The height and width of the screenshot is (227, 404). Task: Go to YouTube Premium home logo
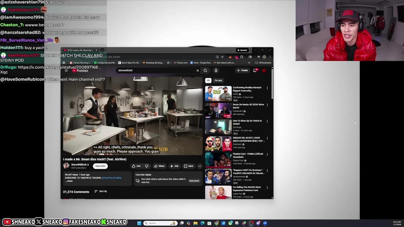(x=80, y=71)
